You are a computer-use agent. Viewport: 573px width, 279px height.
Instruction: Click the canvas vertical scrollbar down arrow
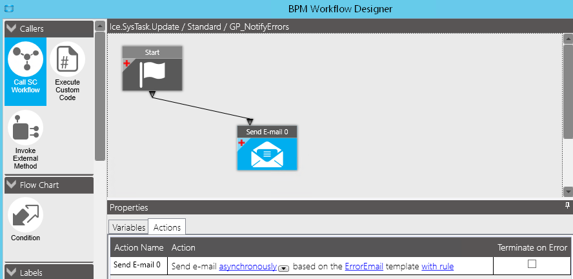click(568, 192)
